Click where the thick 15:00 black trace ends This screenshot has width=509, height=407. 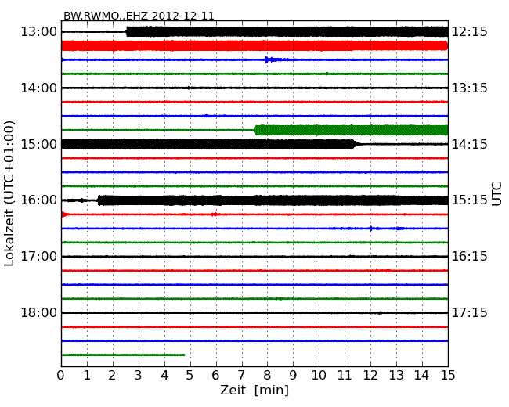coord(355,144)
